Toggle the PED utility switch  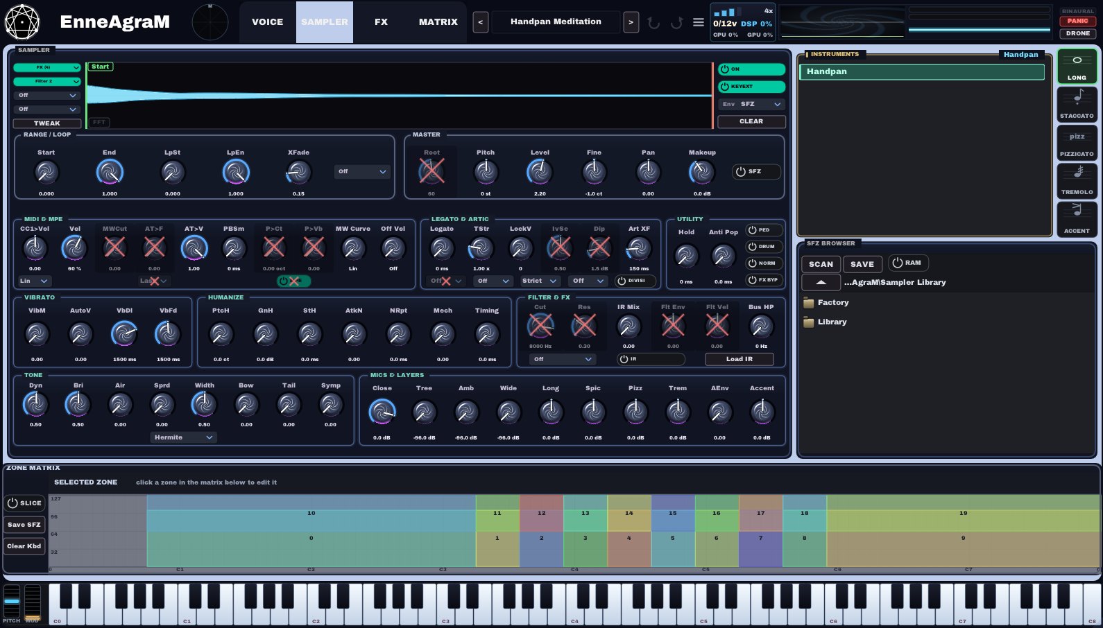click(764, 229)
